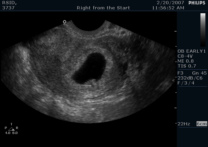Click the '4.0' value under orientation indicator
Image resolution: width=208 pixels, height=147 pixels.
tap(8, 133)
